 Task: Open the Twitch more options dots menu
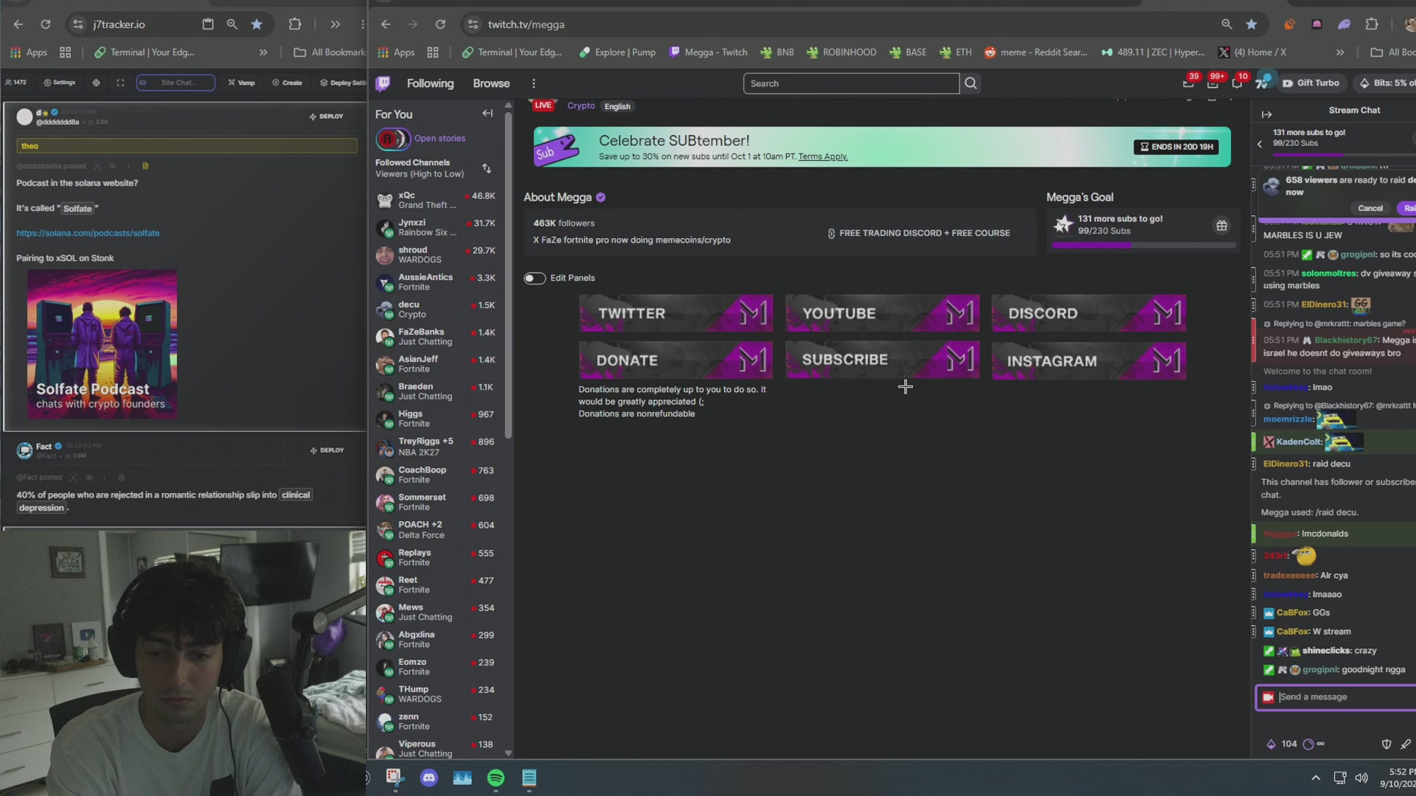[534, 83]
